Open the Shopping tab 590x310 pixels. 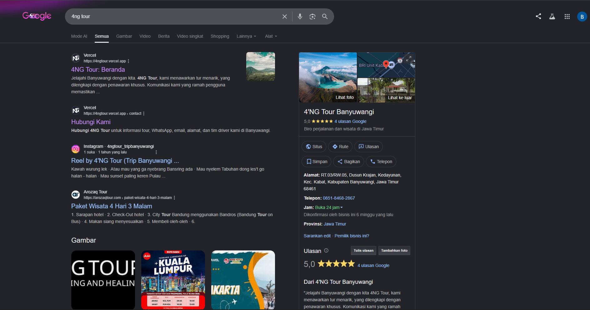(220, 36)
